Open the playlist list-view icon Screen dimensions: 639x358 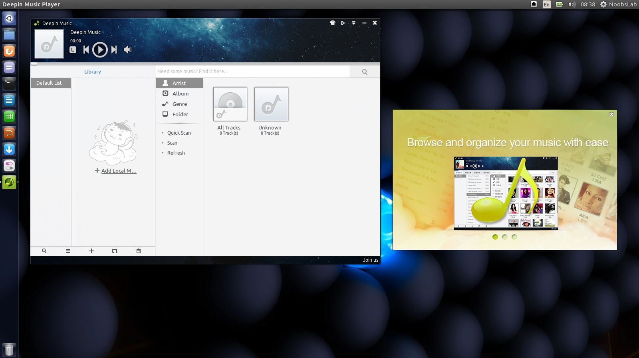click(x=68, y=251)
